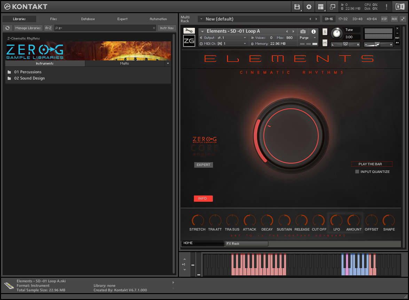This screenshot has width=409, height=300.
Task: Open the Manage Libraries button
Action: click(28, 28)
